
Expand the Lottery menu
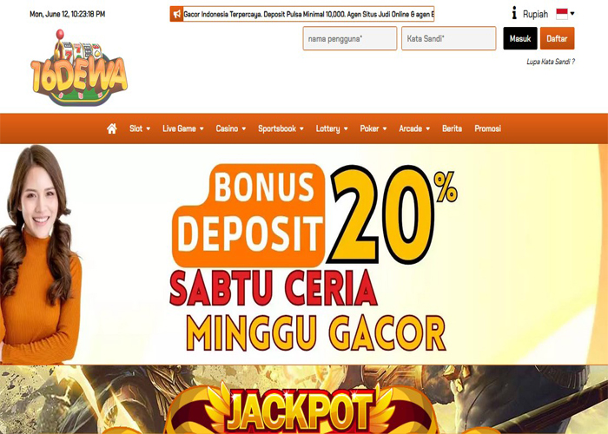(332, 128)
